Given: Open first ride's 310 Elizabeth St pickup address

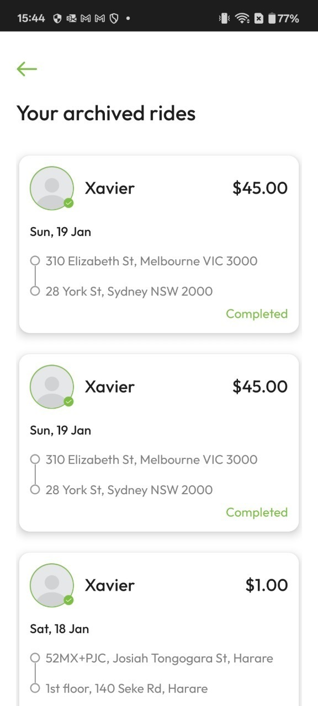Looking at the screenshot, I should [151, 261].
